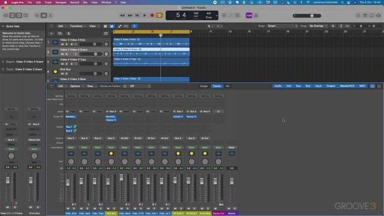Expand the Track inspector section
384x216 pixels.
(x=3, y=70)
